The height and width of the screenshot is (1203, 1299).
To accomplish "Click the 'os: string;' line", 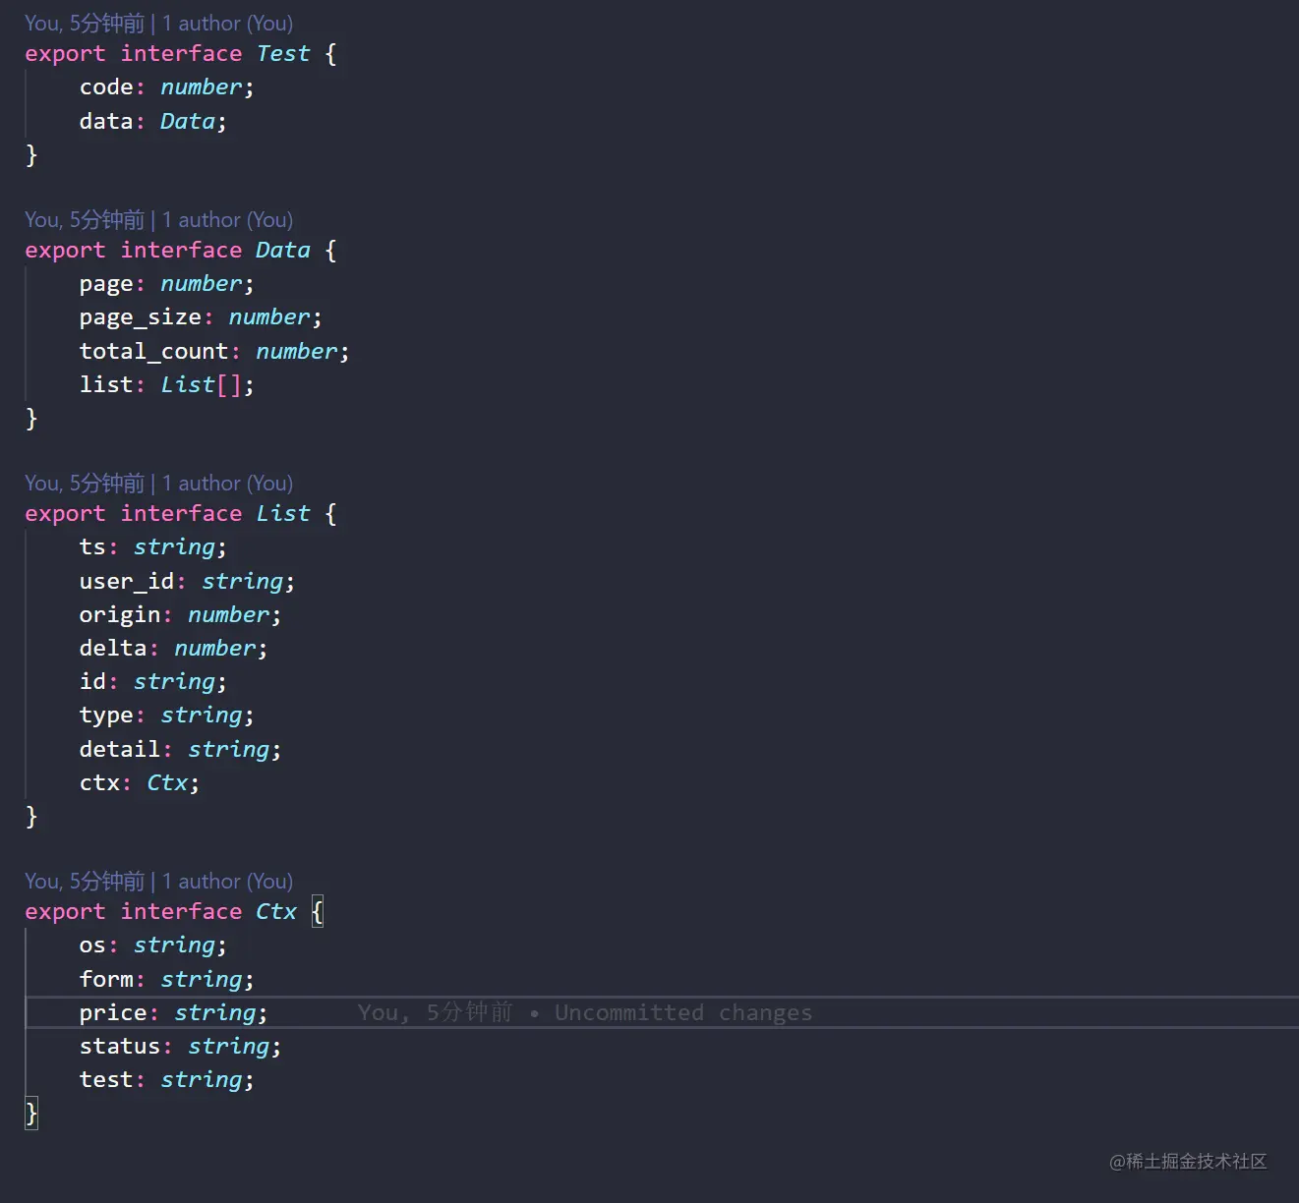I will pyautogui.click(x=152, y=945).
